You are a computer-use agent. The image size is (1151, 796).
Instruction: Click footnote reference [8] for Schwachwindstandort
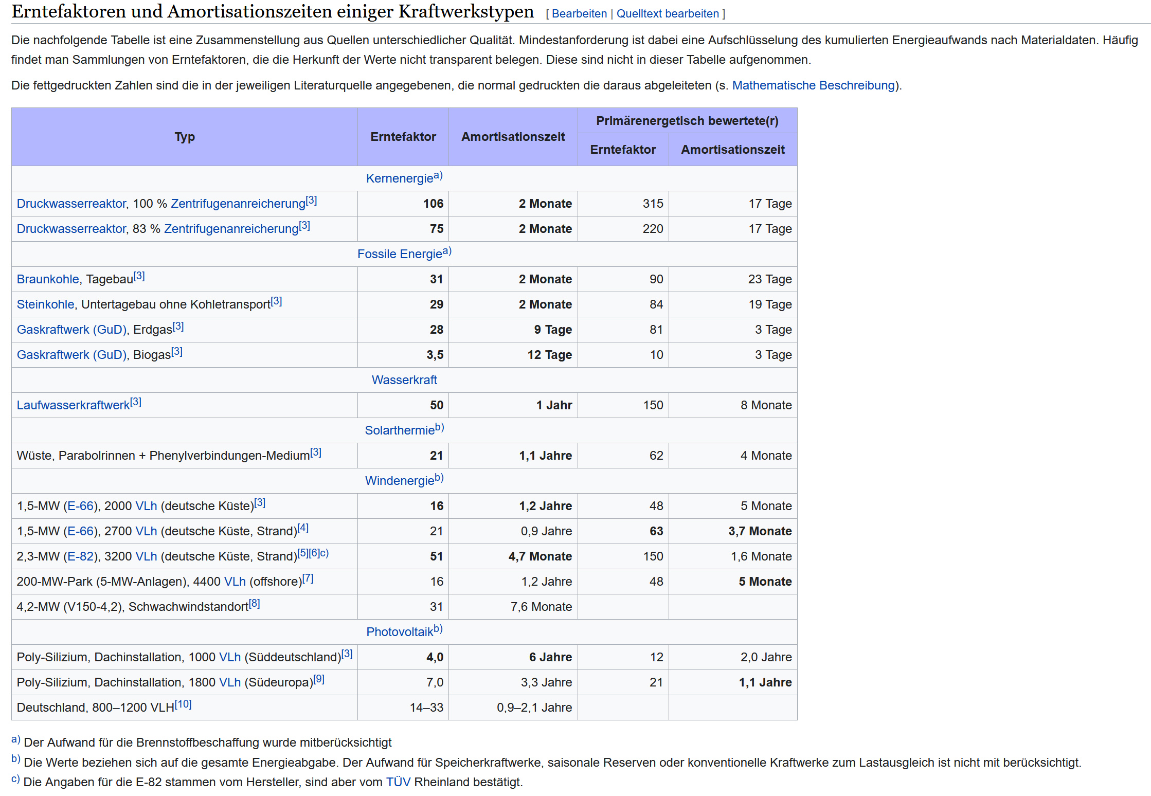coord(255,604)
